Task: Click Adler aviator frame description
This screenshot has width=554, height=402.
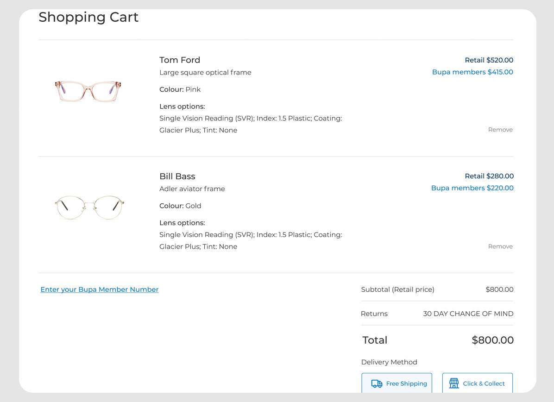Action: coord(192,188)
